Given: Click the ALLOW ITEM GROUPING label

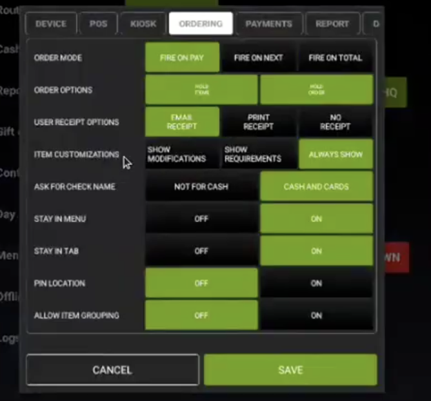Looking at the screenshot, I should click(x=76, y=315).
